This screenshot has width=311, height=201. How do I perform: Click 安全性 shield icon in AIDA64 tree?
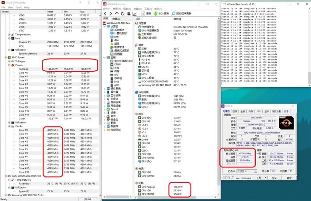pos(108,120)
